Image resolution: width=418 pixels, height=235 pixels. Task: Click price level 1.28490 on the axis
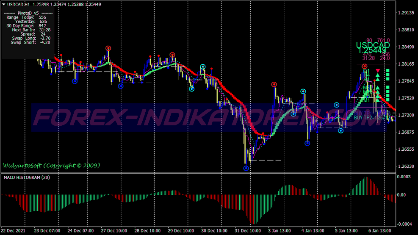[x=406, y=47]
